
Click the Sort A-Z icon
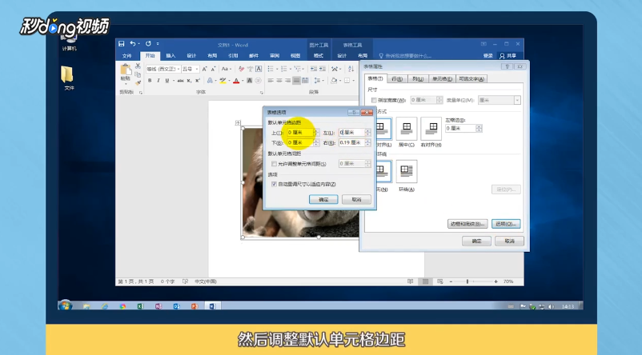point(351,69)
